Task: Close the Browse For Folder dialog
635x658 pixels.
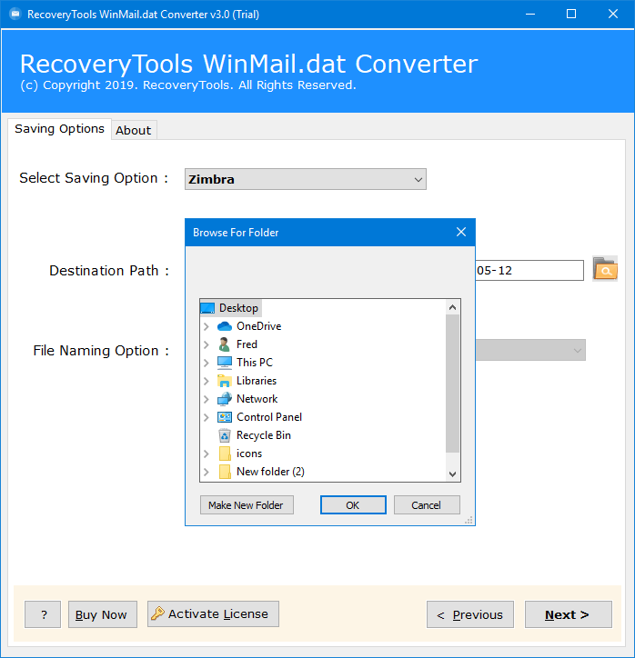Action: [x=461, y=232]
